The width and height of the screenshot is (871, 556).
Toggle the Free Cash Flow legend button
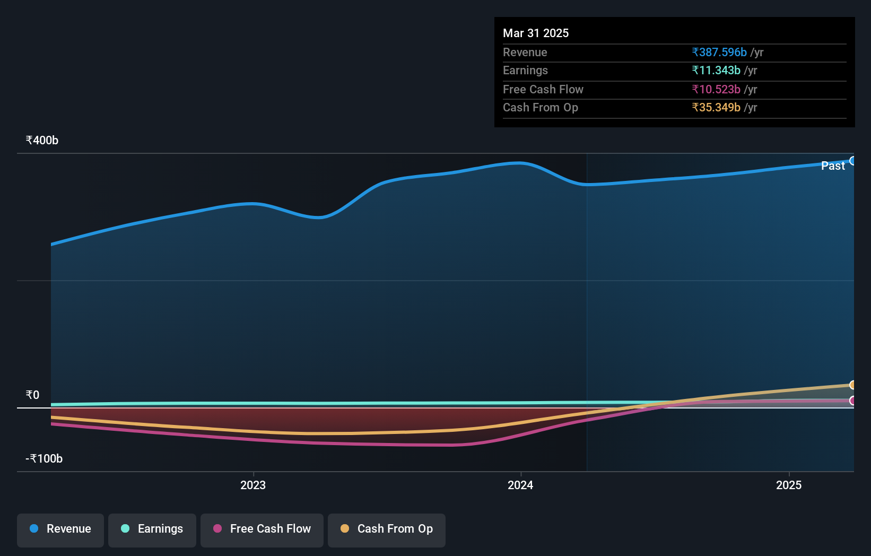pyautogui.click(x=262, y=530)
